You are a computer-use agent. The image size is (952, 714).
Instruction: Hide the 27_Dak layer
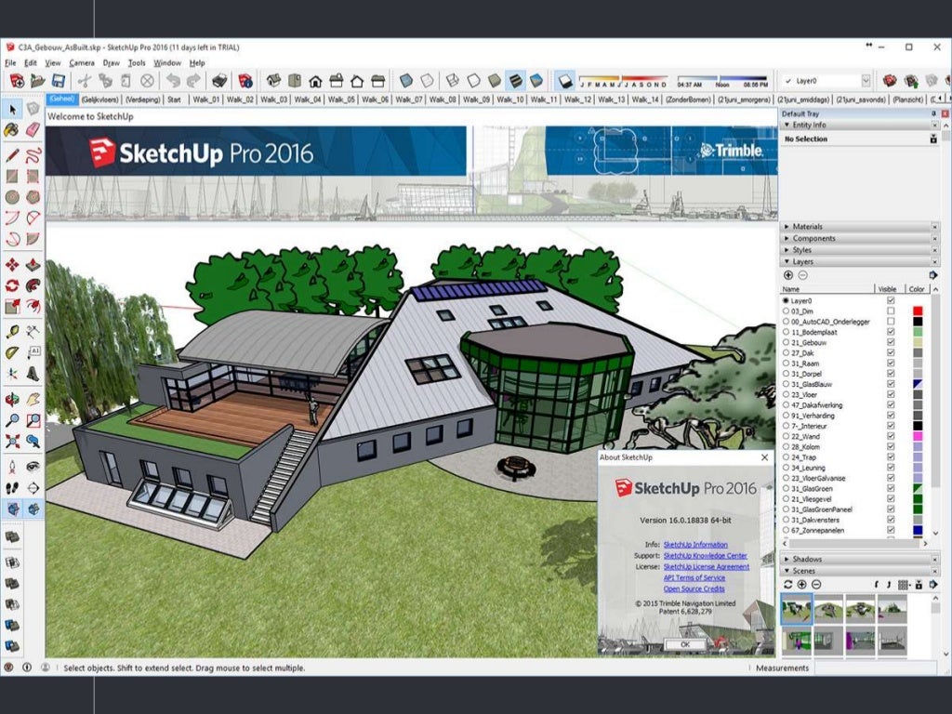(891, 352)
